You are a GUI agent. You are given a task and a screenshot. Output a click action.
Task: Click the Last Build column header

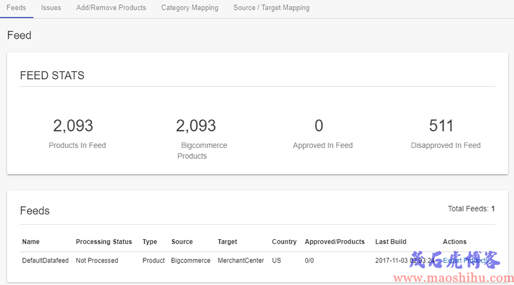point(391,242)
